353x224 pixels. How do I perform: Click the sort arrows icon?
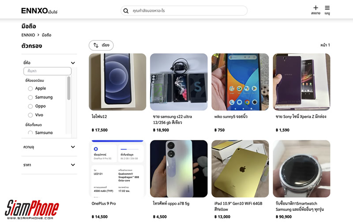click(96, 45)
